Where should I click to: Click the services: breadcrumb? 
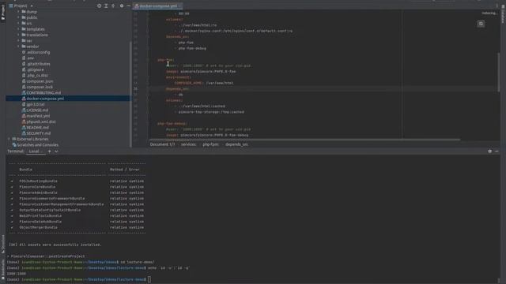pyautogui.click(x=188, y=144)
